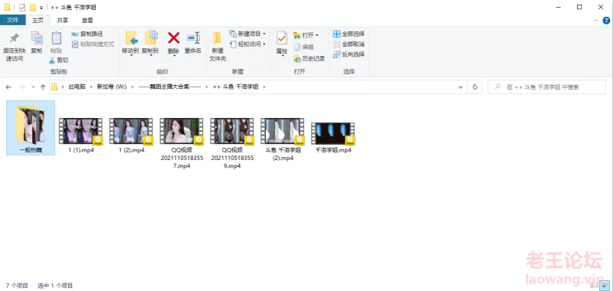Expand the Easy access dropdown
Screen dimensions: 613x291
pos(247,44)
